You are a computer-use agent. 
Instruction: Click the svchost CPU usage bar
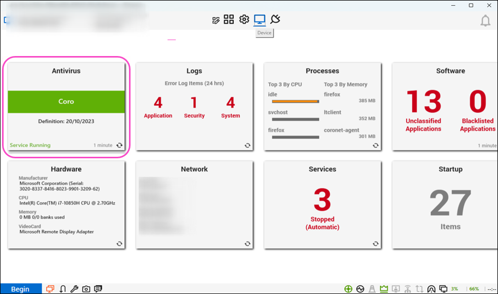(296, 119)
